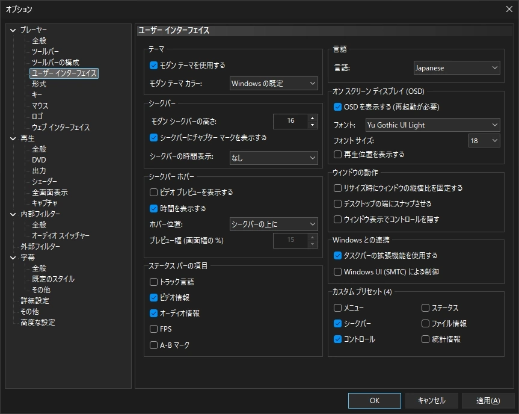Open the ホバー位置 dropdown
This screenshot has width=519, height=414.
point(274,224)
